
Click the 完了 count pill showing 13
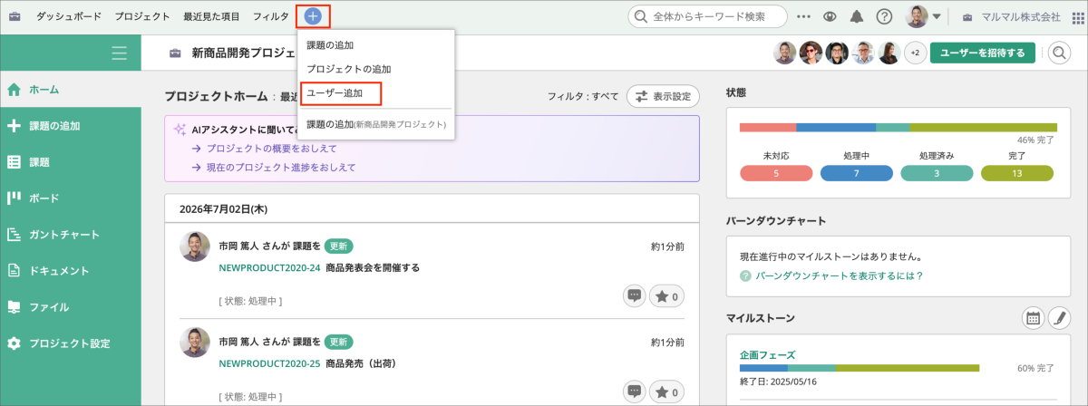tap(1016, 173)
